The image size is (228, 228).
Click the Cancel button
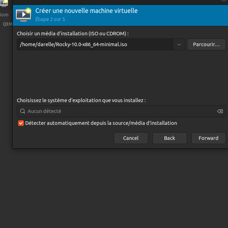tap(131, 138)
